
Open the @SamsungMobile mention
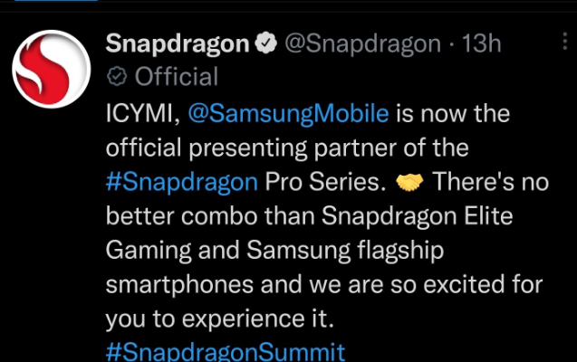pos(288,115)
